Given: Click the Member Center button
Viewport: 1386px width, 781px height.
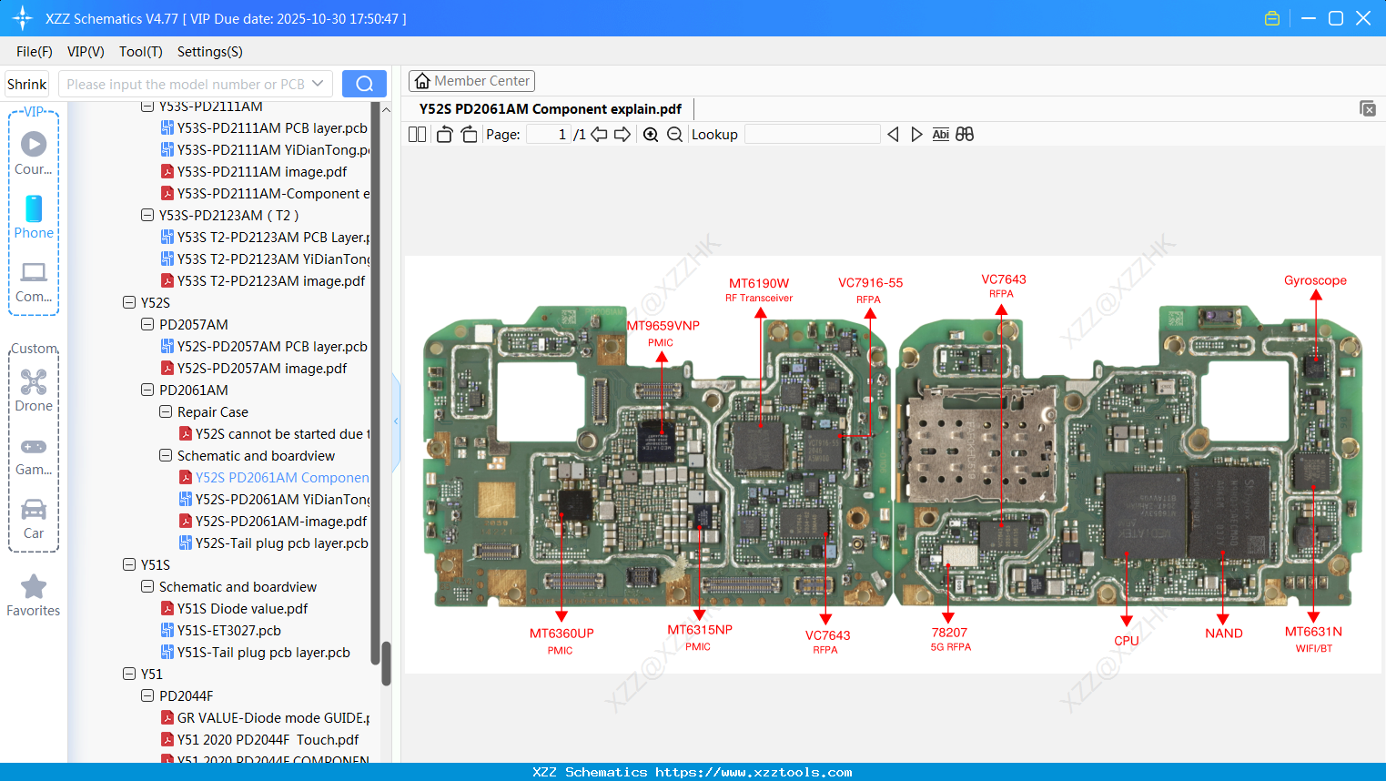Looking at the screenshot, I should point(471,81).
